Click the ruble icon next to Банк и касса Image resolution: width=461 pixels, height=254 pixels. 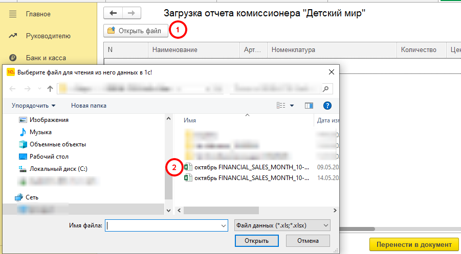(13, 58)
